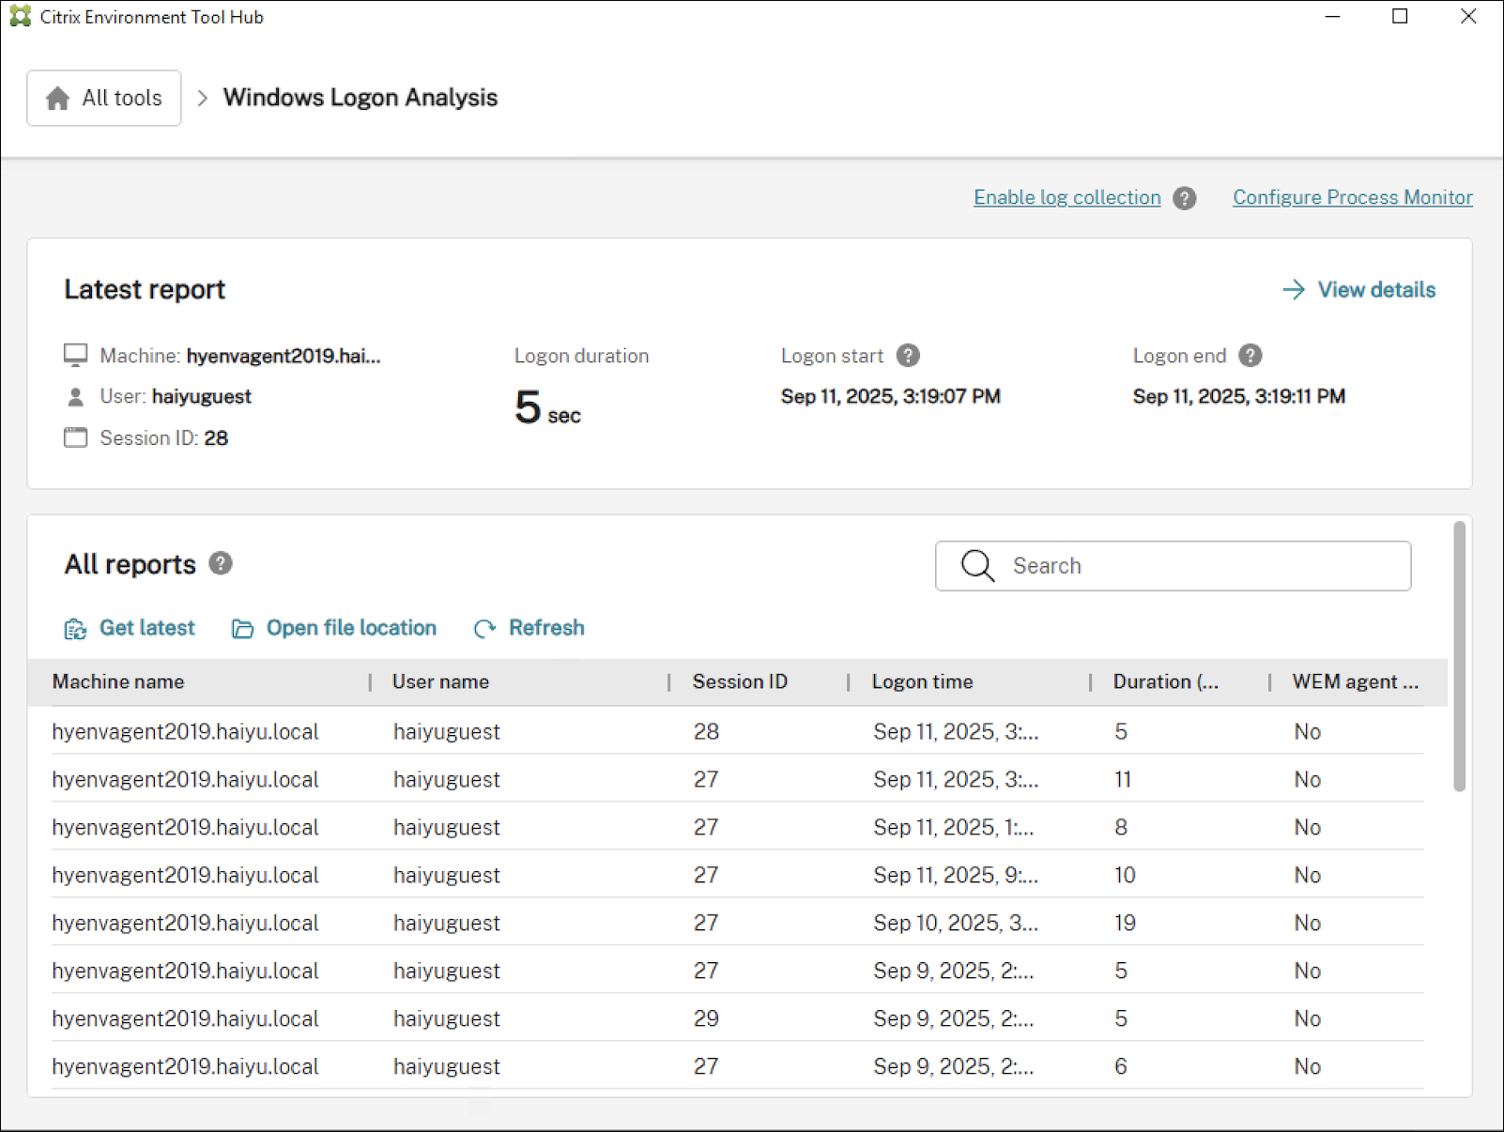Sort by Logon time column header

[922, 682]
